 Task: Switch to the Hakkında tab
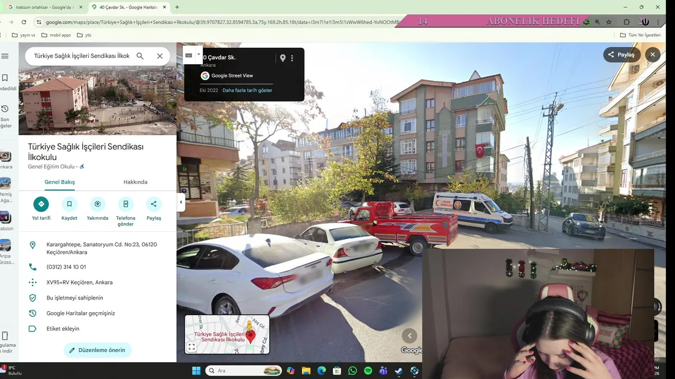pyautogui.click(x=136, y=182)
